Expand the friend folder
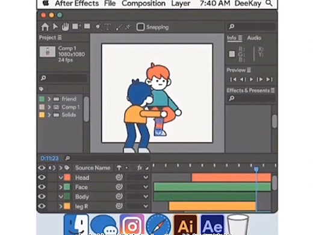313x235 pixels. point(49,99)
